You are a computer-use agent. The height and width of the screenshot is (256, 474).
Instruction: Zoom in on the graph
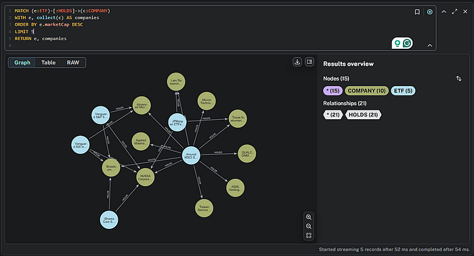tap(309, 217)
